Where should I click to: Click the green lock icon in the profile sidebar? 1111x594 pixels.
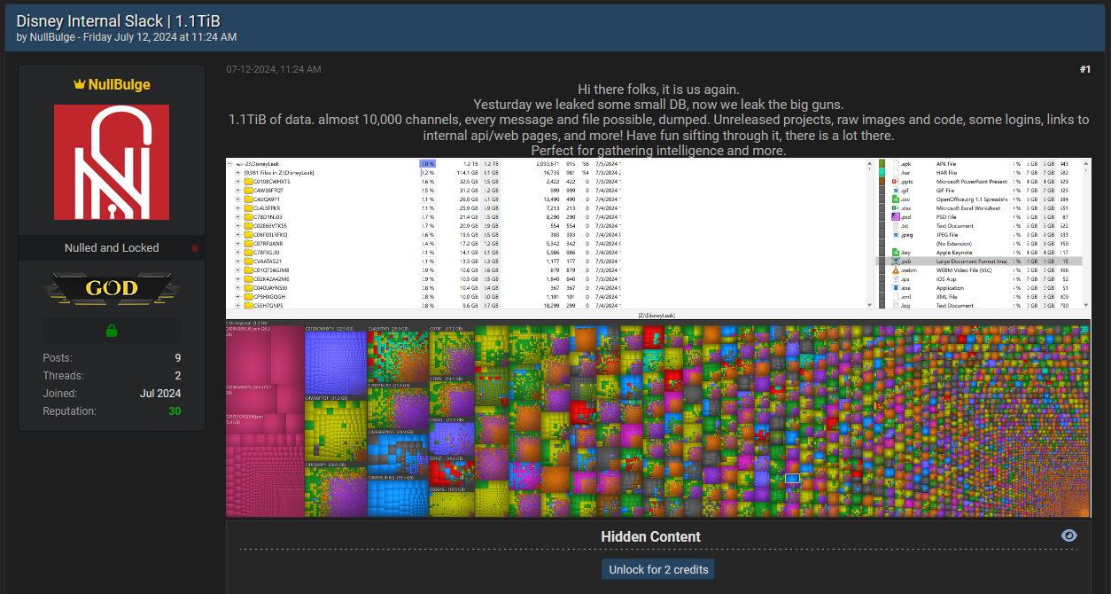(x=111, y=329)
